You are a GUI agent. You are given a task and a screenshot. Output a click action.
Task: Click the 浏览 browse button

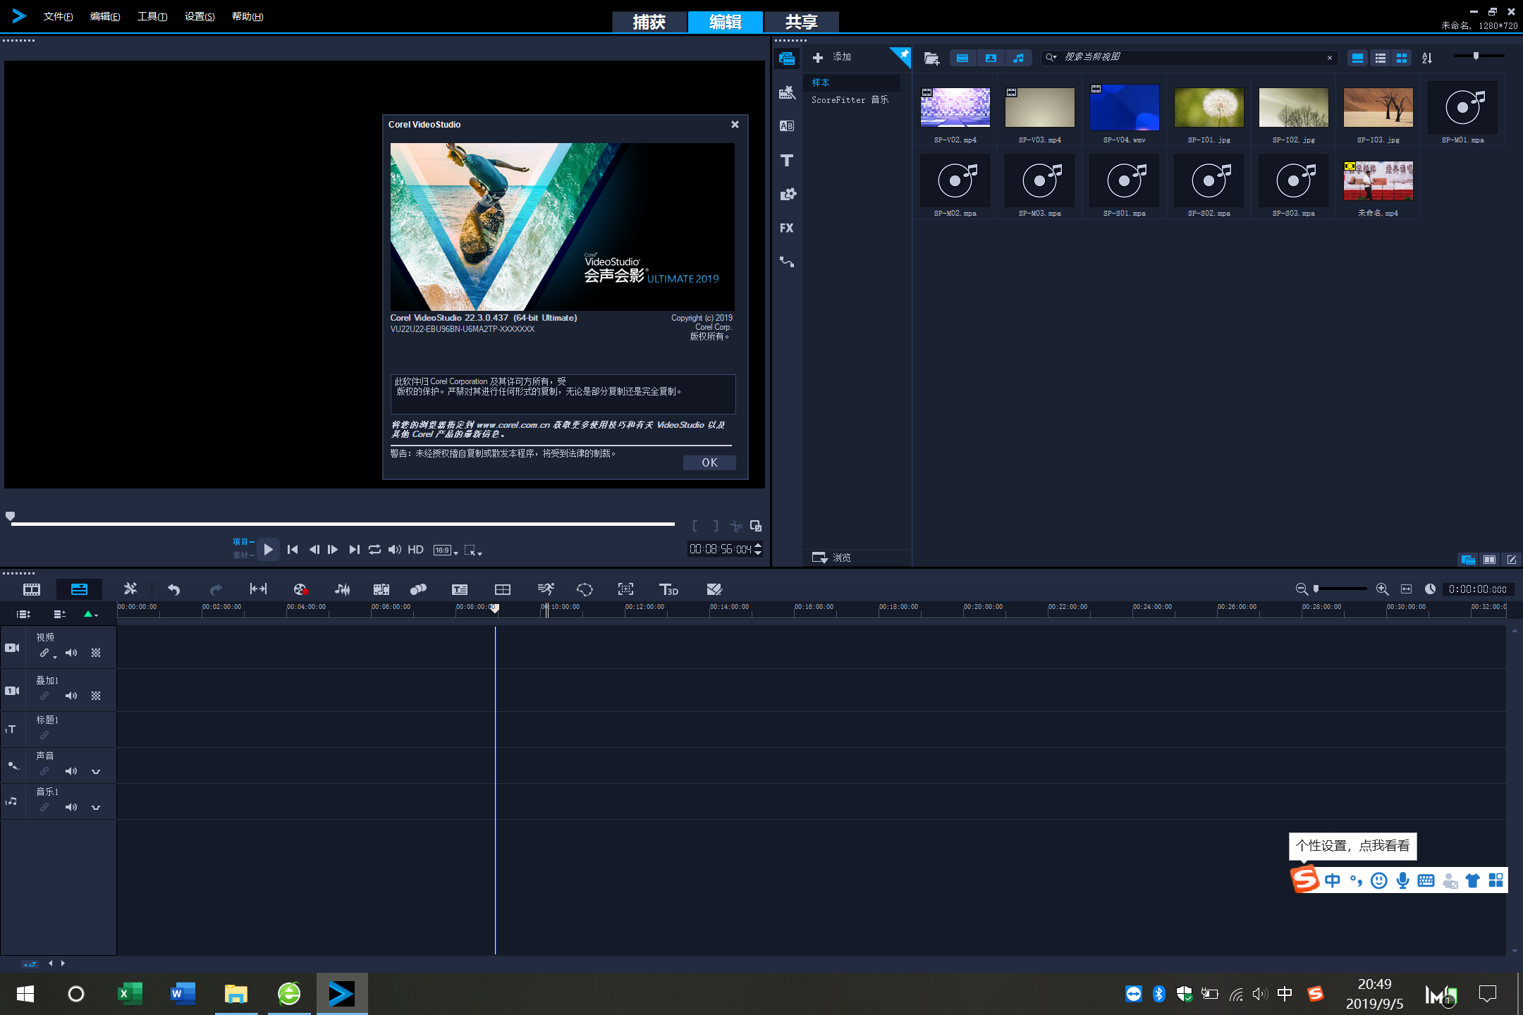coord(831,558)
